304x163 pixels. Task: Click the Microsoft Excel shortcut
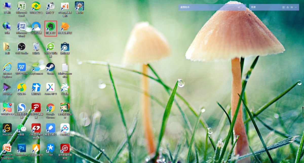[x=22, y=6]
